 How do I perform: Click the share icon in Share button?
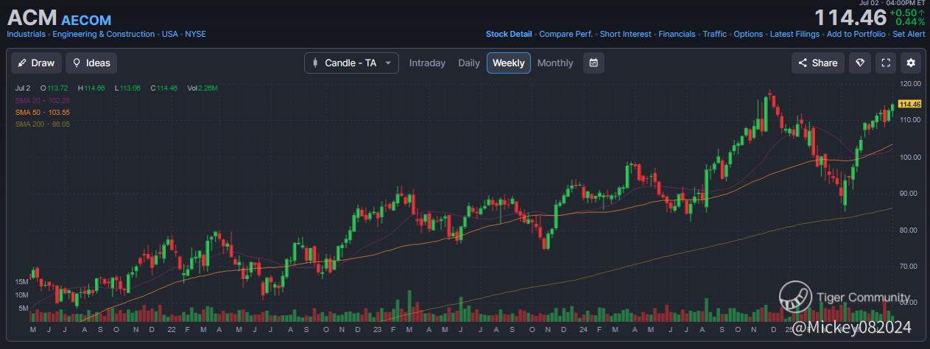tap(803, 63)
